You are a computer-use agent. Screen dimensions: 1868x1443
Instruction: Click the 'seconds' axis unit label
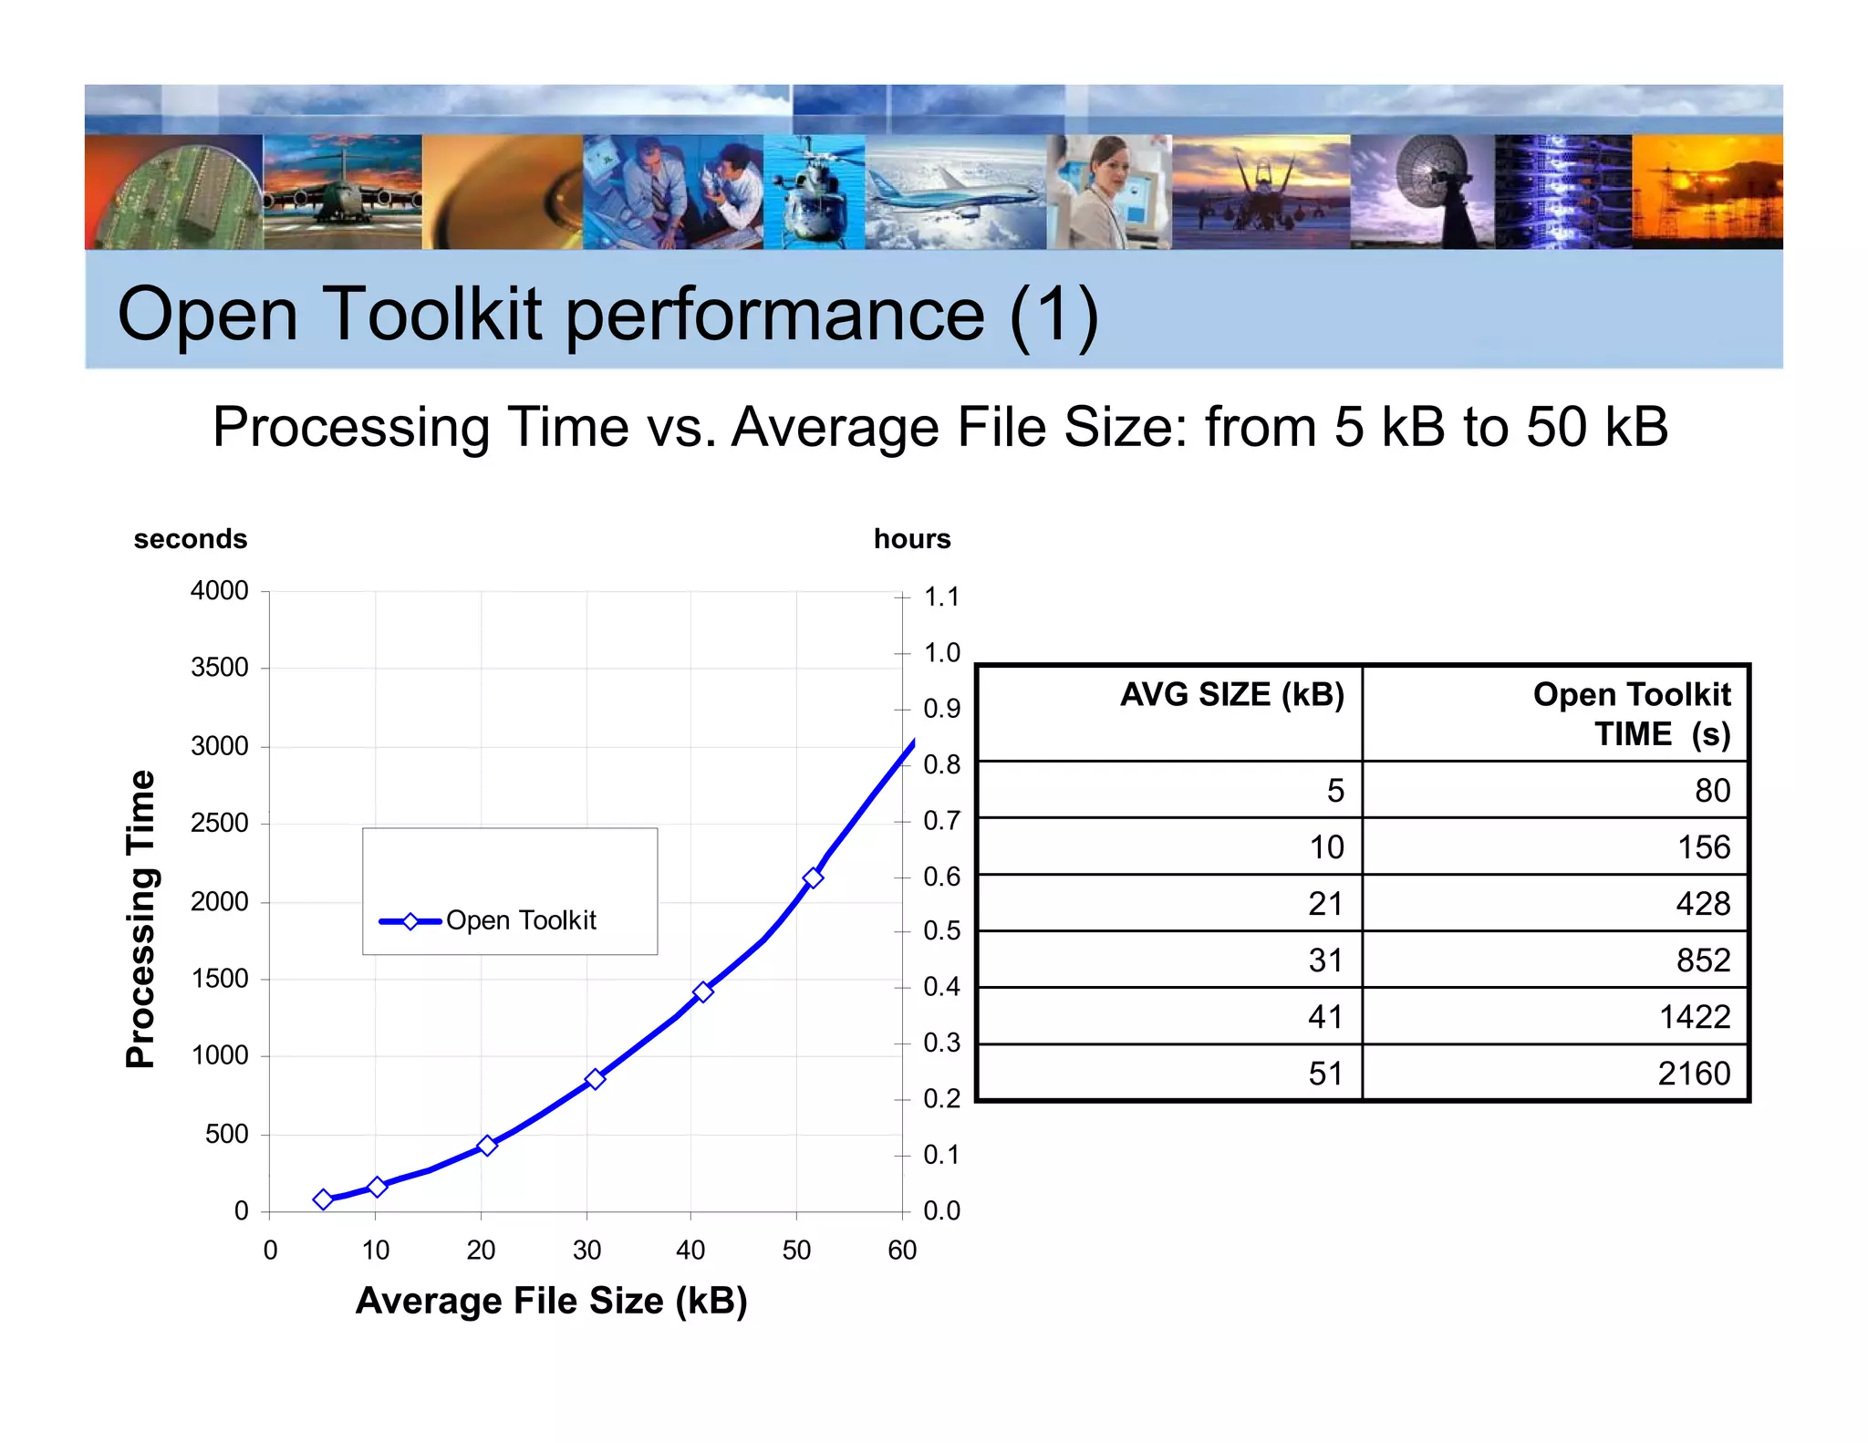coord(191,539)
